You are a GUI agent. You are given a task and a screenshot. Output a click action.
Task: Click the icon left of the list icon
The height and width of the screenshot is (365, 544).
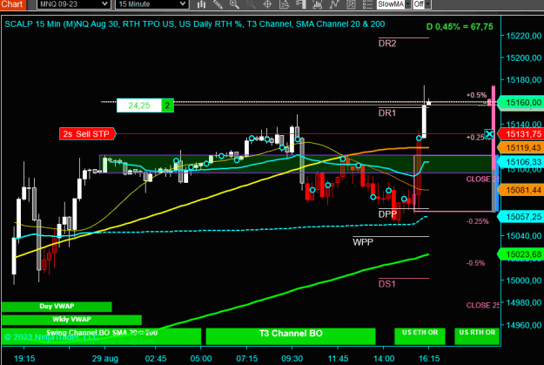pos(351,4)
